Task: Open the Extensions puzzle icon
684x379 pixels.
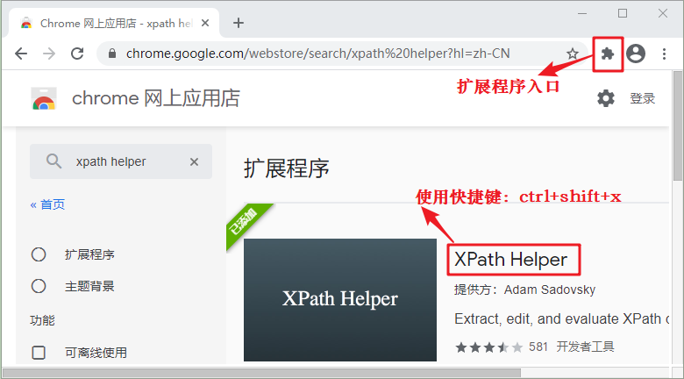Action: [607, 54]
